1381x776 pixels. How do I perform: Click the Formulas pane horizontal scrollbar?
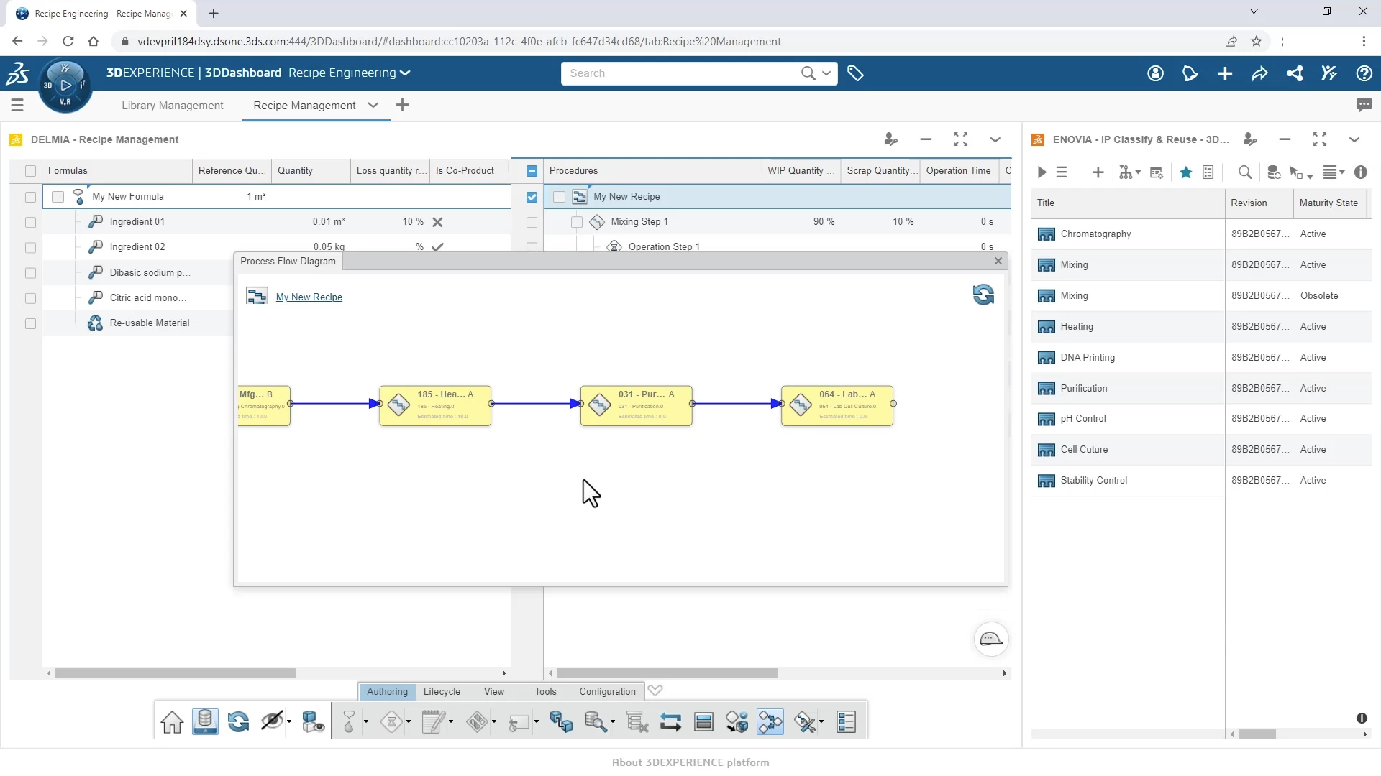[x=175, y=673]
